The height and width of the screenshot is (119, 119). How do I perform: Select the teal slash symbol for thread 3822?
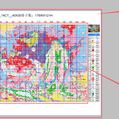click(93, 90)
